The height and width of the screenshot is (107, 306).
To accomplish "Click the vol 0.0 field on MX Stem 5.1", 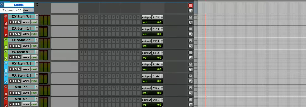I will (152, 81).
